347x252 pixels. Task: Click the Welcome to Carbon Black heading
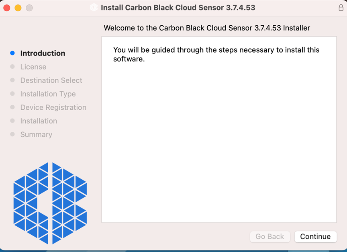(207, 28)
